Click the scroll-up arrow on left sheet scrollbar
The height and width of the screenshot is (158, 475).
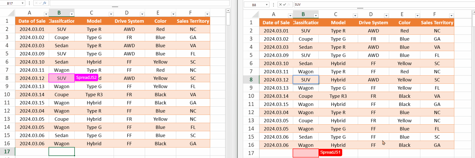point(228,11)
